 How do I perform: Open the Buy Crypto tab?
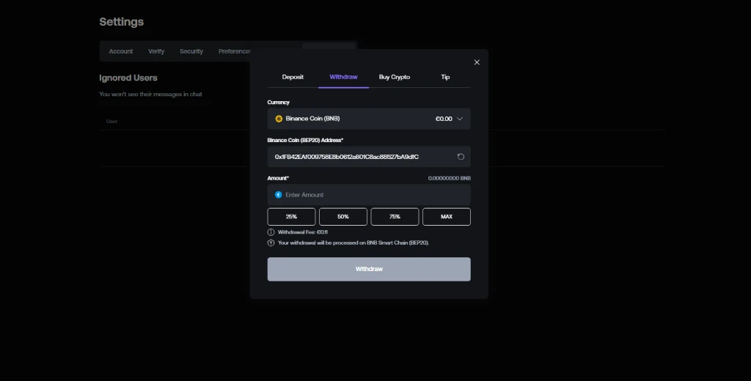[394, 77]
